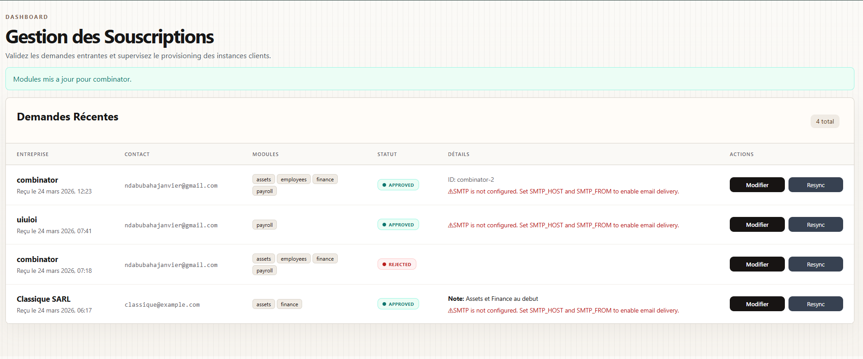Image resolution: width=863 pixels, height=359 pixels.
Task: Click Modifier button for the uiuioi row
Action: (757, 225)
